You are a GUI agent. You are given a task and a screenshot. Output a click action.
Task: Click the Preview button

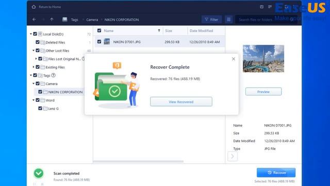(x=263, y=92)
